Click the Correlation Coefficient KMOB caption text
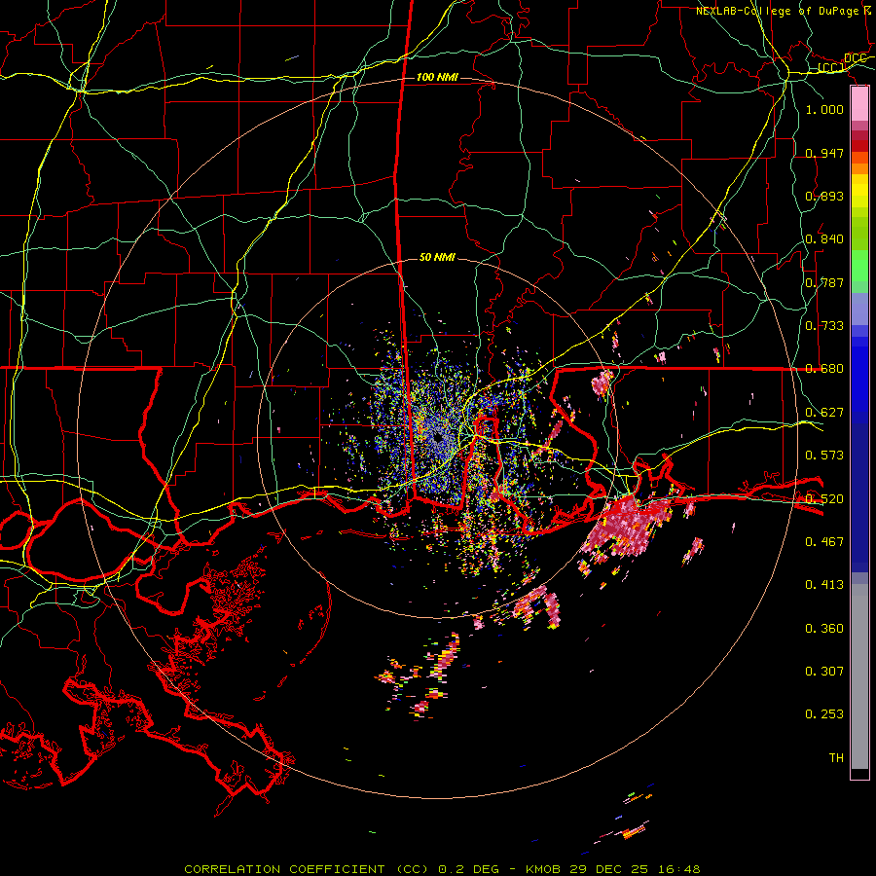The width and height of the screenshot is (876, 876). pos(442,869)
